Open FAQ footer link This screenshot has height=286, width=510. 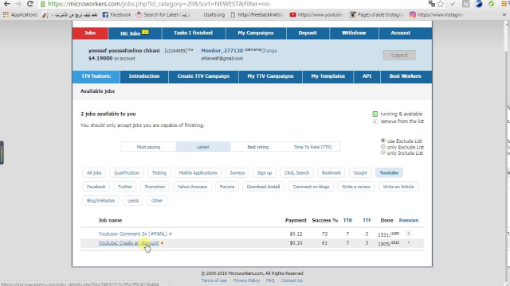click(270, 280)
